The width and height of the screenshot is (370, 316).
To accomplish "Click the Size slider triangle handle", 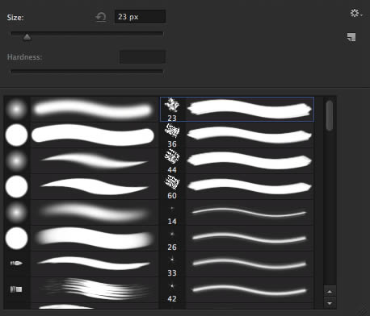I will click(x=27, y=37).
